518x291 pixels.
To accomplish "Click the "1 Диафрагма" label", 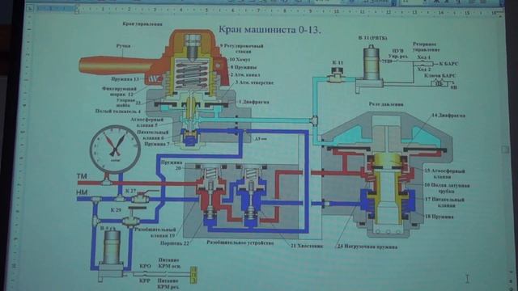I will [253, 102].
